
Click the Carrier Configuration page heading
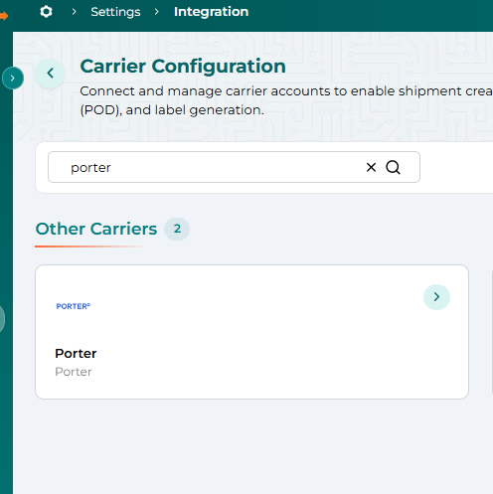click(183, 66)
